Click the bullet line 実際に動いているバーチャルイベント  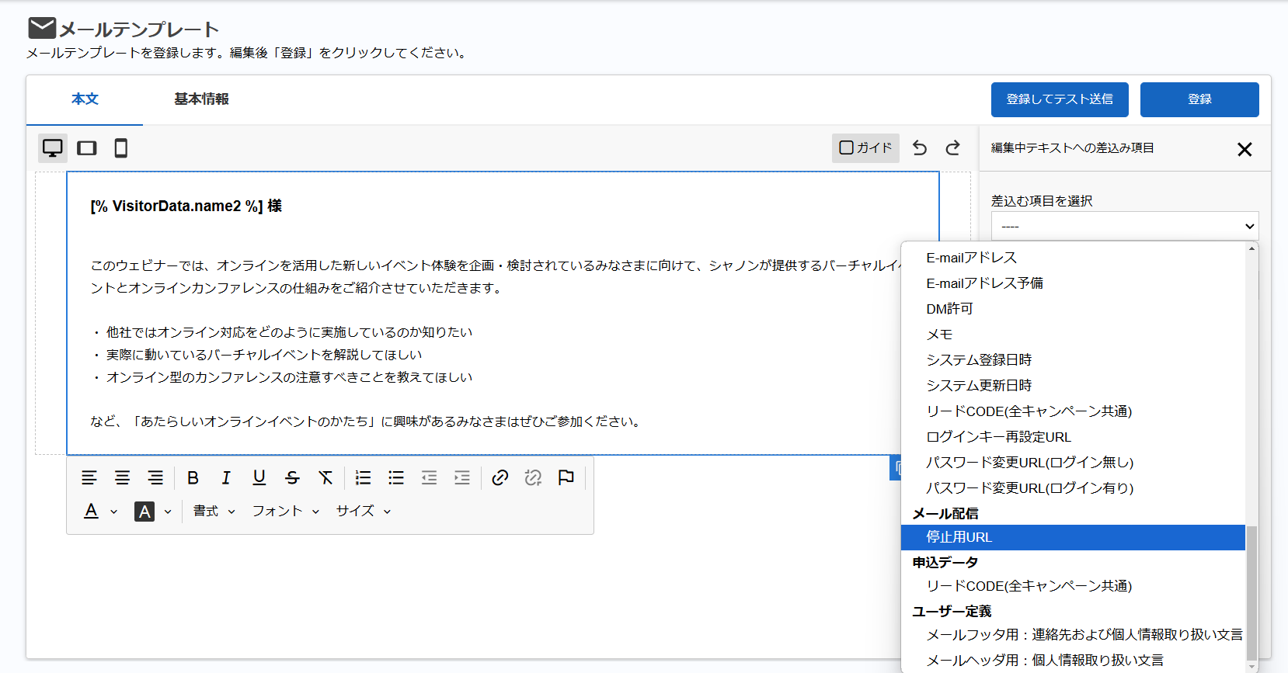click(256, 355)
